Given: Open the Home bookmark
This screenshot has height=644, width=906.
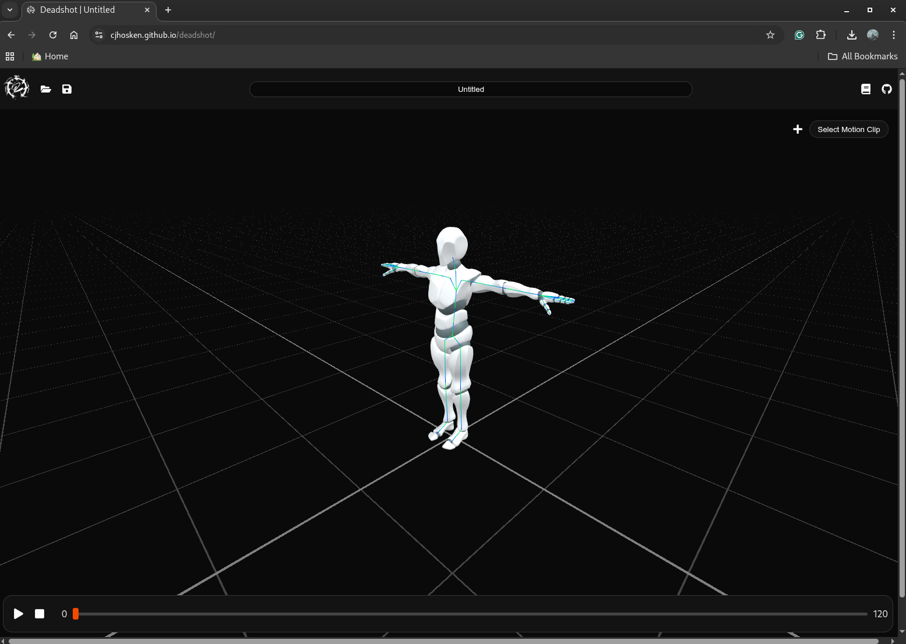Looking at the screenshot, I should (50, 56).
